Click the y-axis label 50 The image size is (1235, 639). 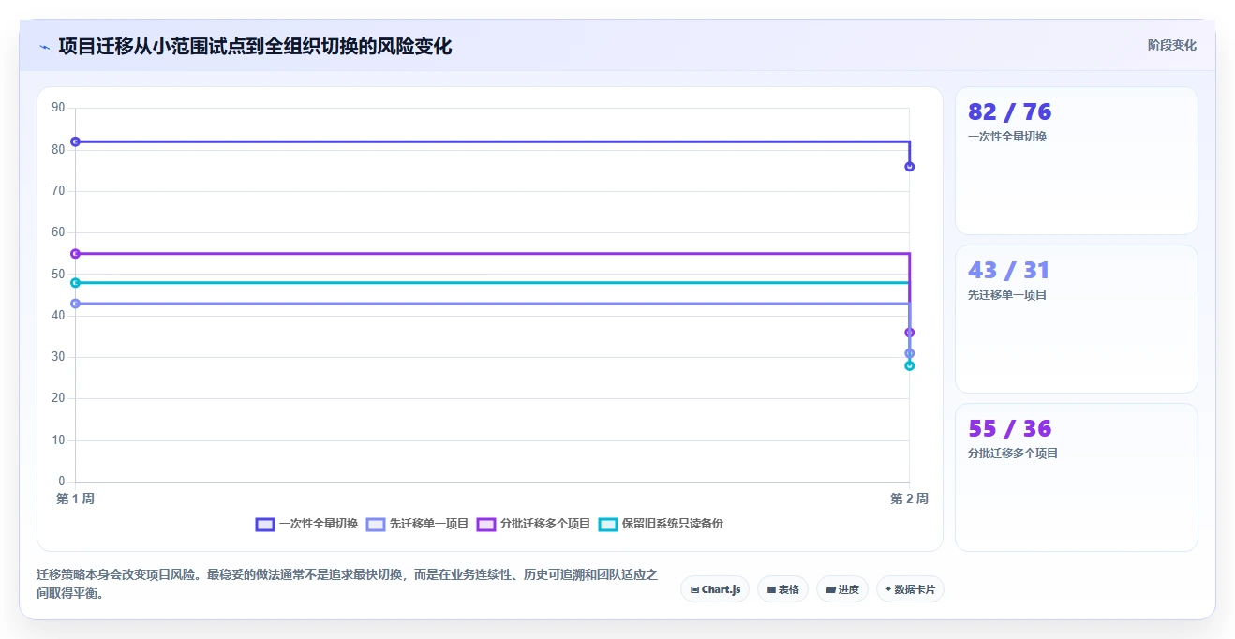click(58, 274)
